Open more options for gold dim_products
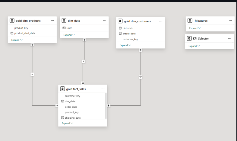237x141 pixels. click(52, 21)
